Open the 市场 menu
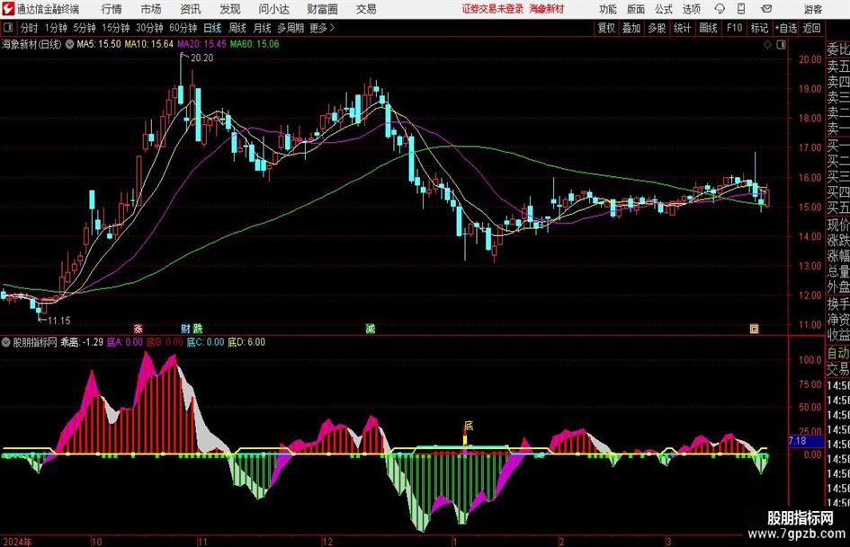This screenshot has width=850, height=547. coord(151,9)
